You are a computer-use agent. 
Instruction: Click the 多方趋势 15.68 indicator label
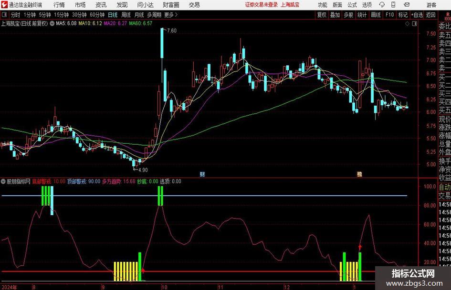118,181
